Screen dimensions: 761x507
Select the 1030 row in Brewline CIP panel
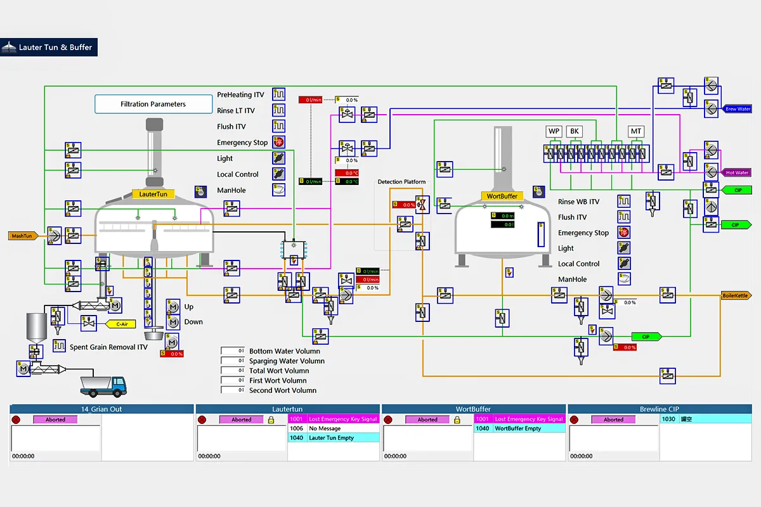pos(705,419)
